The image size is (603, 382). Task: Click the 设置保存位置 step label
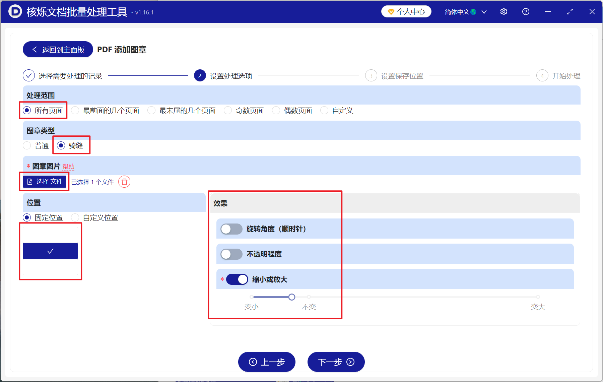pyautogui.click(x=402, y=75)
